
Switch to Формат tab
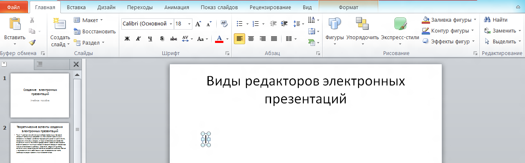tap(348, 7)
